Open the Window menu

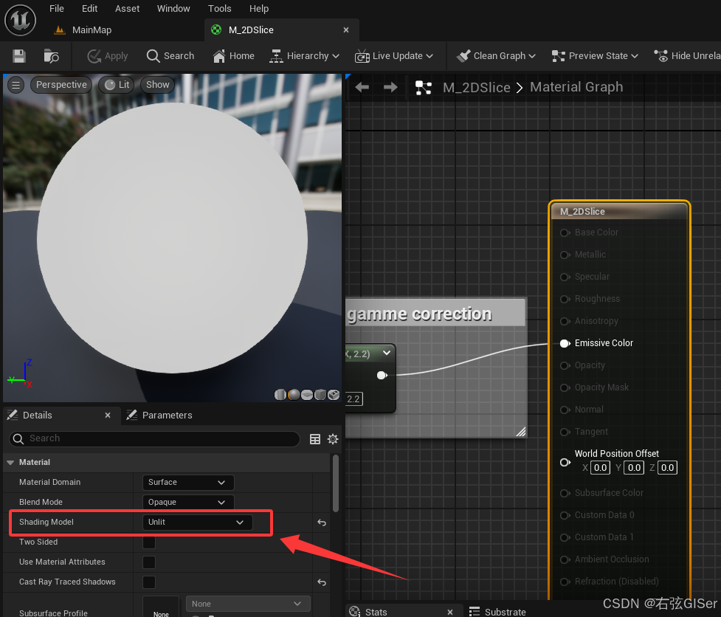(173, 9)
